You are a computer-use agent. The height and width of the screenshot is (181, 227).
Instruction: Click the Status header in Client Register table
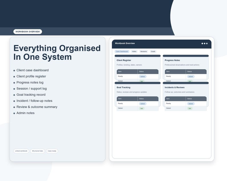tap(148, 72)
